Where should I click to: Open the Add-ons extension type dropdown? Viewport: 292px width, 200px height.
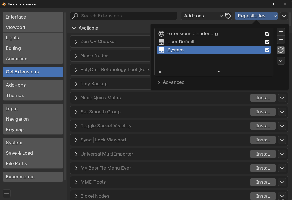202,16
